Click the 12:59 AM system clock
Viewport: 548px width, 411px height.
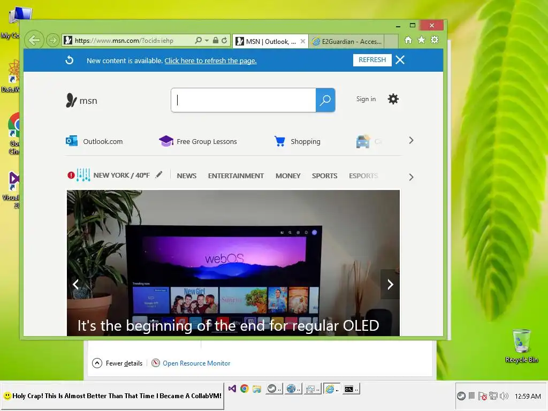click(x=528, y=397)
